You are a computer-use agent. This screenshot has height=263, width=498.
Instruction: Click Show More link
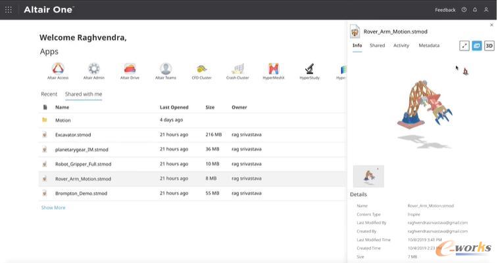(x=53, y=208)
